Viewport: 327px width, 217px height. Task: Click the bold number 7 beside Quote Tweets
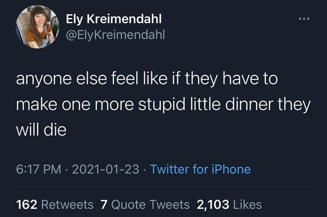104,204
